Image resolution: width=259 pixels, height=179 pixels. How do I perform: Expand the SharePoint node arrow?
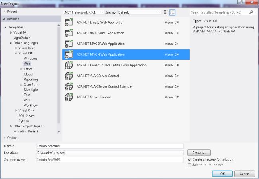21,85
